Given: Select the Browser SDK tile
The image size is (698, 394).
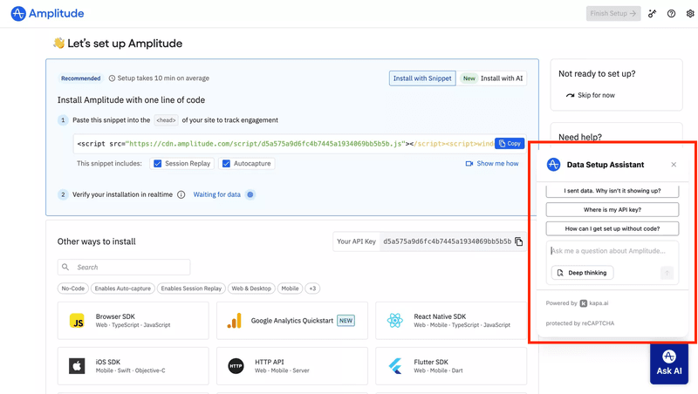Looking at the screenshot, I should click(133, 321).
